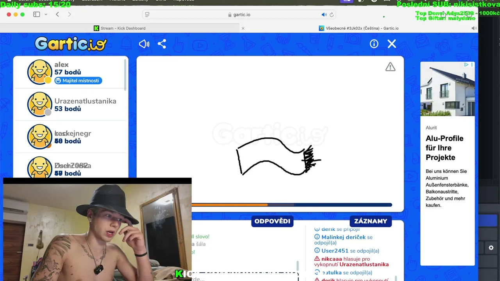Screen dimensions: 500x281
Task: Click the answers chat scrollbar
Action: (298, 266)
